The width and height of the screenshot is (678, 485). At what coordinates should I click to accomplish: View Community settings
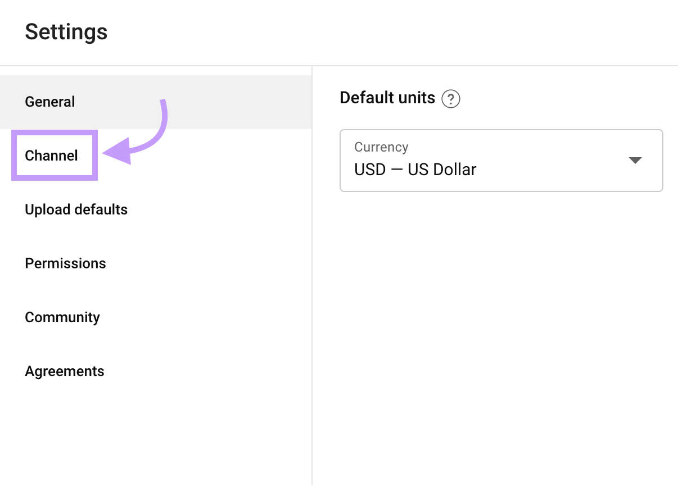[62, 317]
